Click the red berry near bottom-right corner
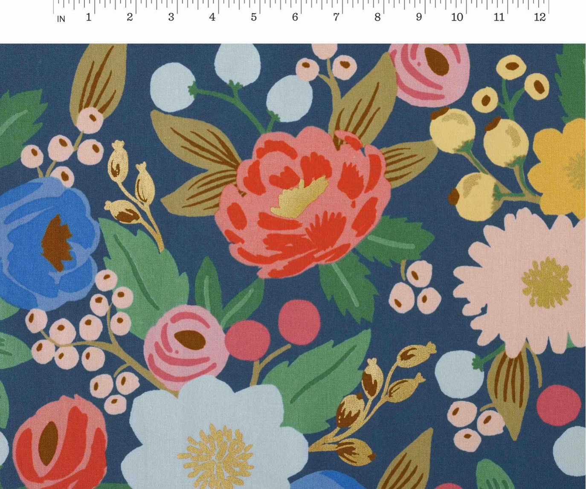The height and width of the screenshot is (489, 586). [558, 405]
